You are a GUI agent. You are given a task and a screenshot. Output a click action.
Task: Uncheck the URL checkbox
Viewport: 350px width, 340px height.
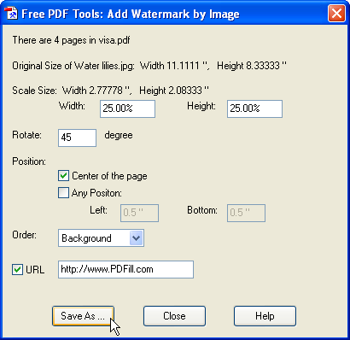[17, 269]
